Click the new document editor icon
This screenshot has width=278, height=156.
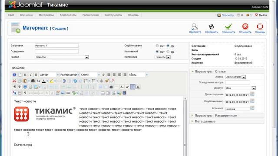[20, 75]
